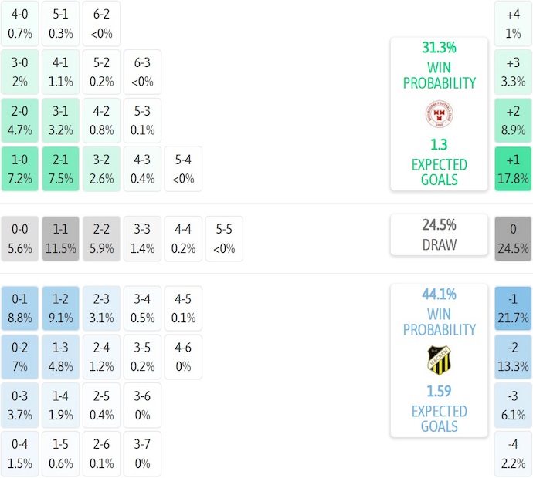Click the +1 goal margin box
The width and height of the screenshot is (533, 478).
click(x=514, y=169)
